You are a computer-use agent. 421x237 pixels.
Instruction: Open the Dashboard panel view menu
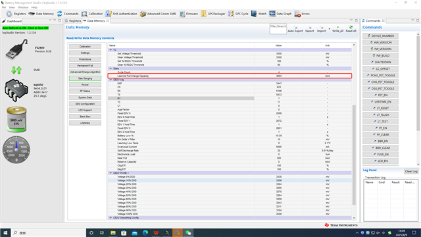click(x=50, y=20)
